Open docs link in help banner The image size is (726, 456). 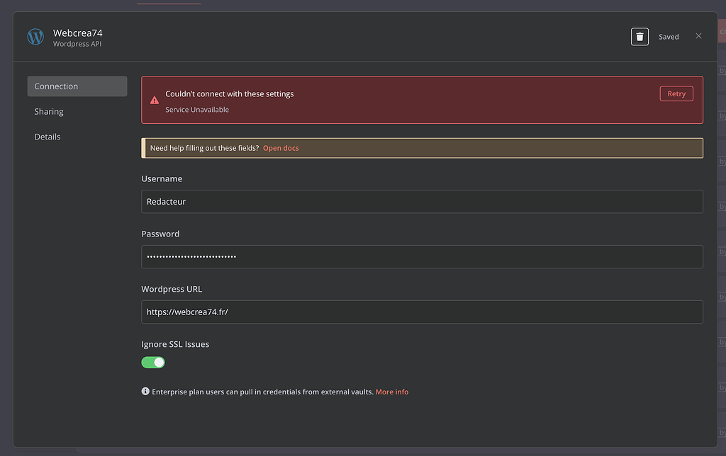tap(281, 148)
